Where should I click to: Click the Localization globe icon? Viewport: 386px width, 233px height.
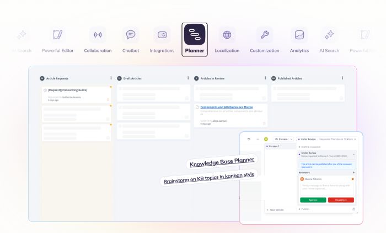(227, 35)
